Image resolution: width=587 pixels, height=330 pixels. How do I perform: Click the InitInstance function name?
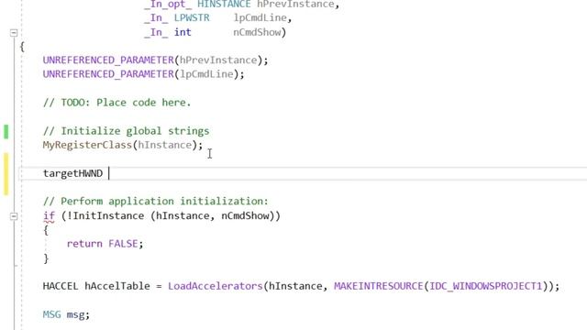pyautogui.click(x=108, y=216)
